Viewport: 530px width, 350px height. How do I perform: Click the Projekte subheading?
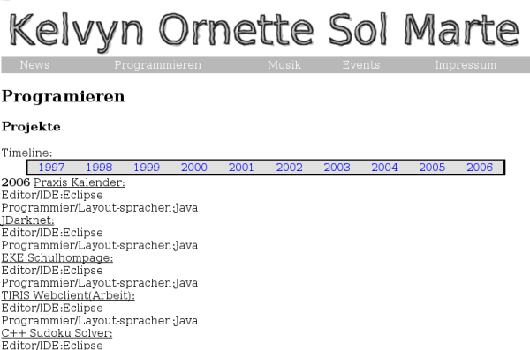pyautogui.click(x=31, y=127)
